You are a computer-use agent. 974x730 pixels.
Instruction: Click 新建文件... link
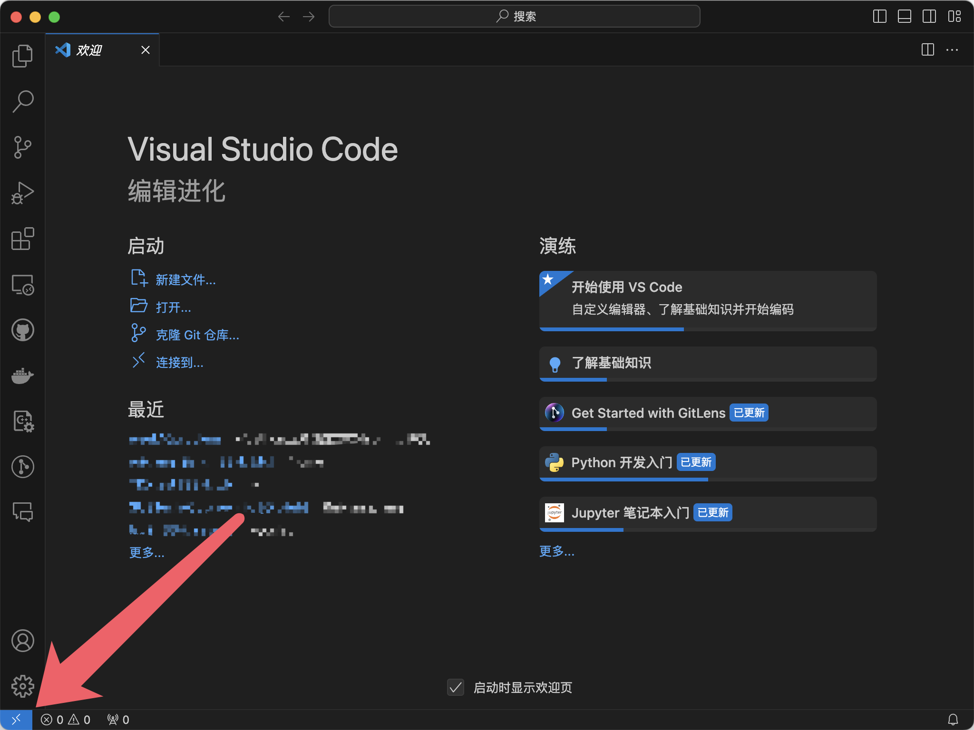pos(185,280)
